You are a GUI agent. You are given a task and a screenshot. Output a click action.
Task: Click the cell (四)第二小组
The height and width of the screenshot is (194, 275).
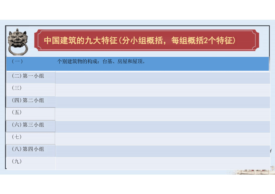31,102
